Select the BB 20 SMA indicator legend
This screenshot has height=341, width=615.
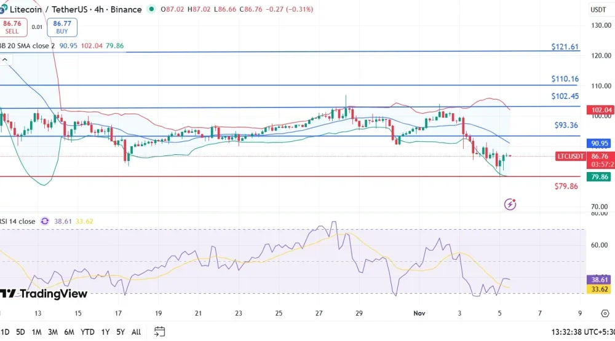pos(28,45)
